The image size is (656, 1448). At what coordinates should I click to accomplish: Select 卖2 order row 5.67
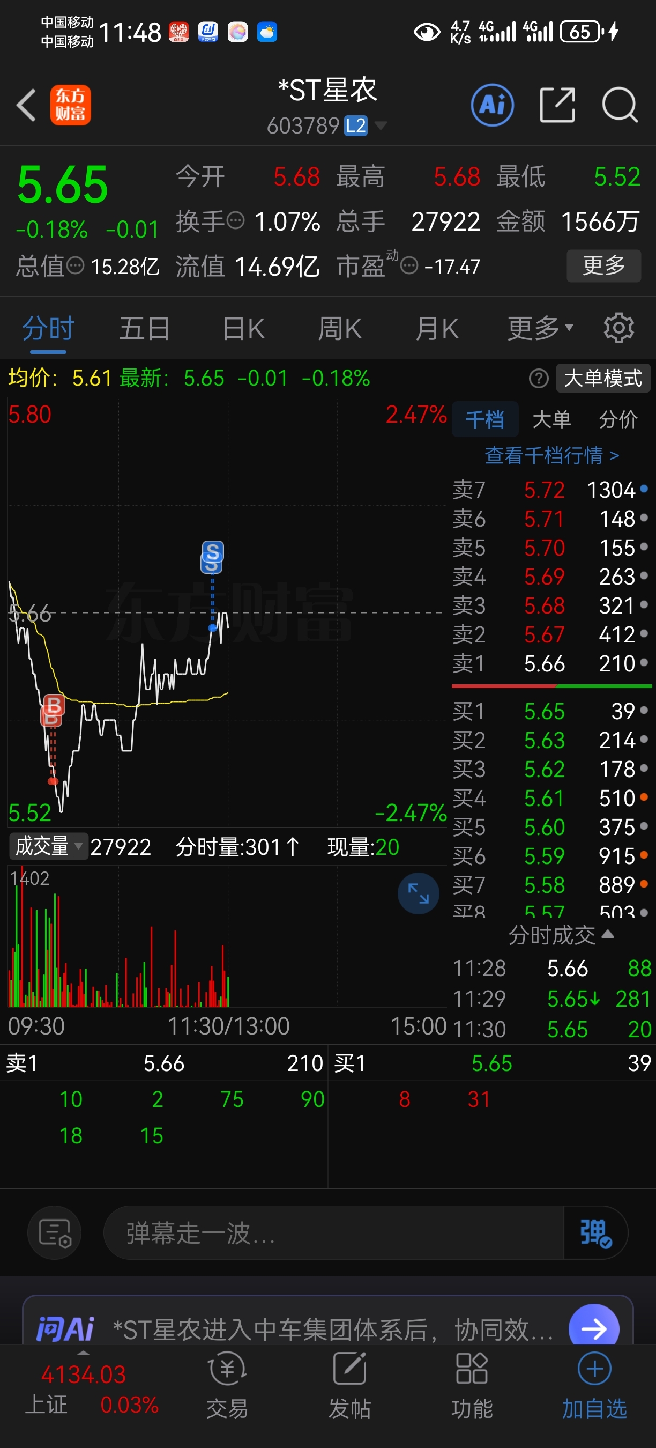click(x=550, y=634)
